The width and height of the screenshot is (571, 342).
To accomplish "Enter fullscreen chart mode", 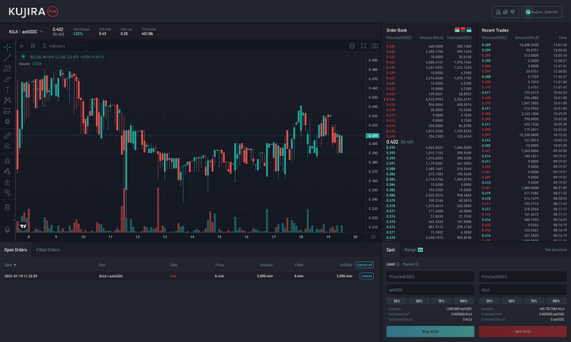I will click(x=363, y=46).
